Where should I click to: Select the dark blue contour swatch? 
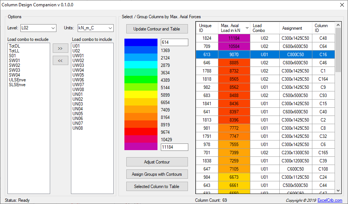coord(141,42)
